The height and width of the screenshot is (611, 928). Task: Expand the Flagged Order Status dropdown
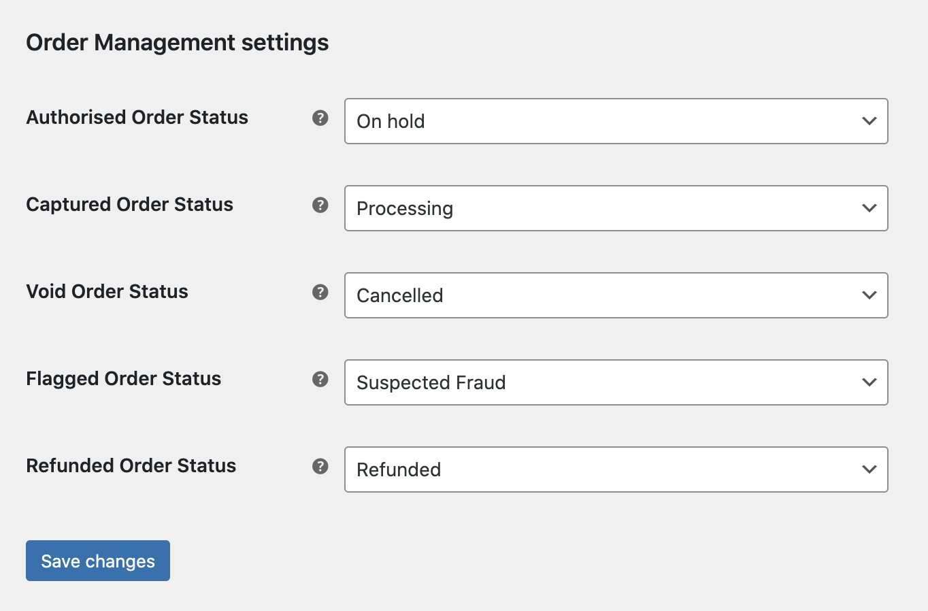(616, 382)
